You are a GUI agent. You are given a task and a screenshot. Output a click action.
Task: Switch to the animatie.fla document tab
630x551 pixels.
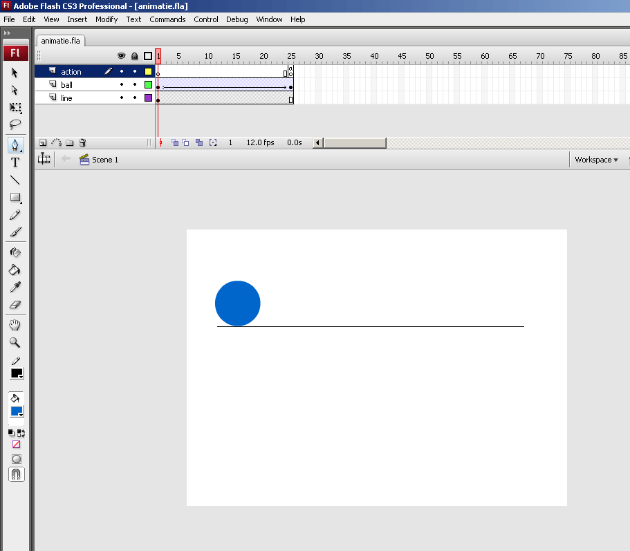61,41
